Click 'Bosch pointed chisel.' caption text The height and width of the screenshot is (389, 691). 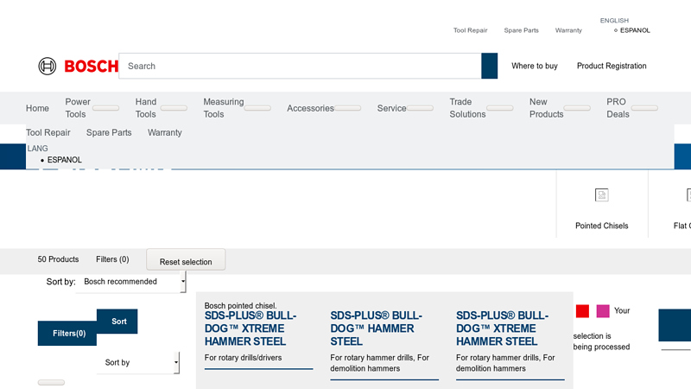(x=241, y=306)
